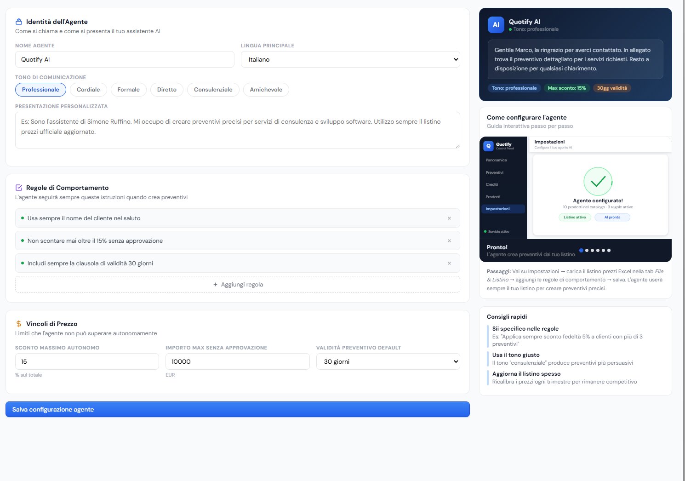Image resolution: width=685 pixels, height=481 pixels.
Task: Remove rule 'Includi sempre la clausola di validità'
Action: [x=449, y=263]
